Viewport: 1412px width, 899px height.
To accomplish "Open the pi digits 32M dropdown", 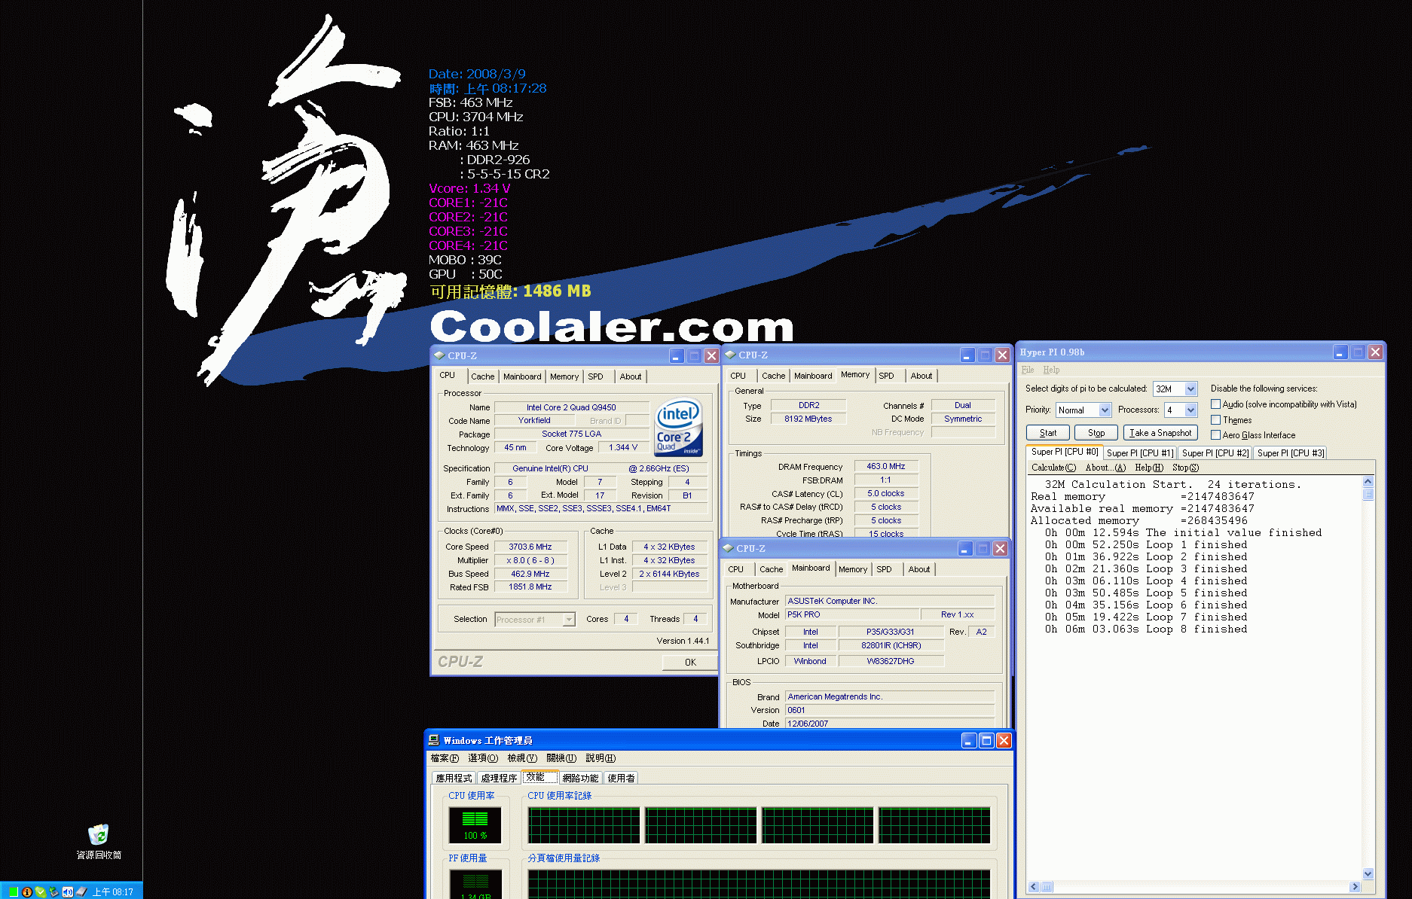I will (x=1190, y=389).
